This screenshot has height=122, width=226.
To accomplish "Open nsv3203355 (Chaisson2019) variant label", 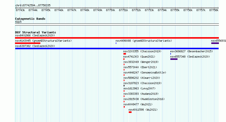I will click(x=142, y=51).
